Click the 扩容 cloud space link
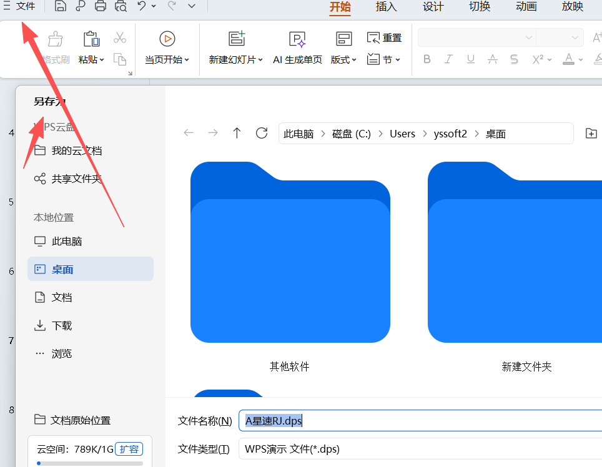Screen dimensions: 602x467 [x=129, y=449]
